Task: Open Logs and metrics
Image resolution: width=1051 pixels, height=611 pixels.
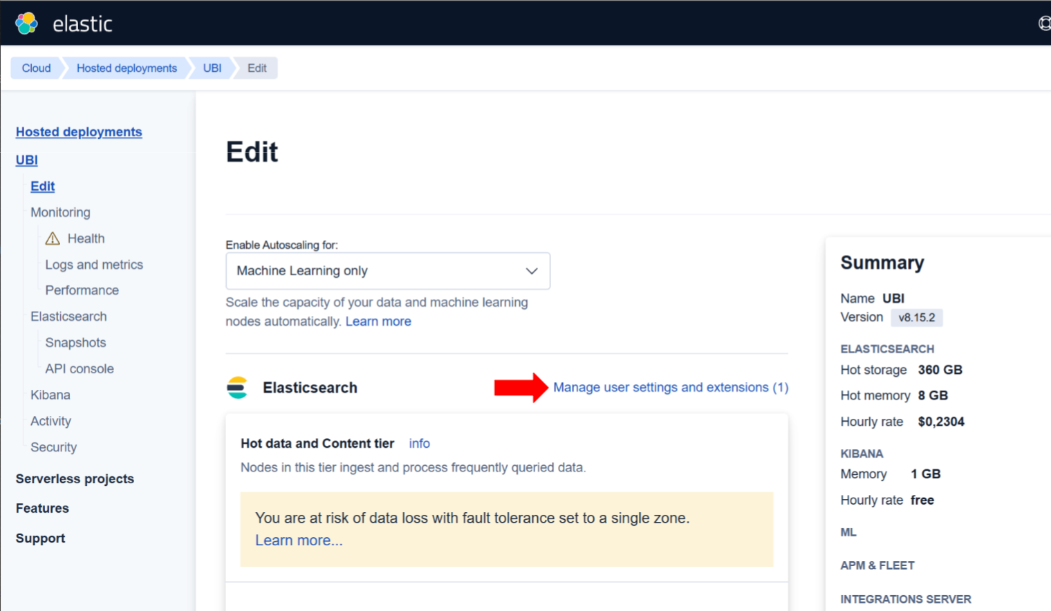Action: pos(94,265)
